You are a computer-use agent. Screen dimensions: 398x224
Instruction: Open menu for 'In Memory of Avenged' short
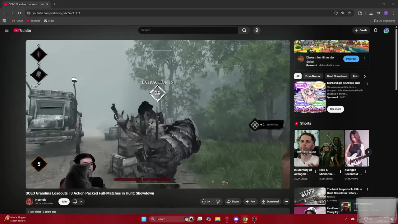pyautogui.click(x=315, y=171)
